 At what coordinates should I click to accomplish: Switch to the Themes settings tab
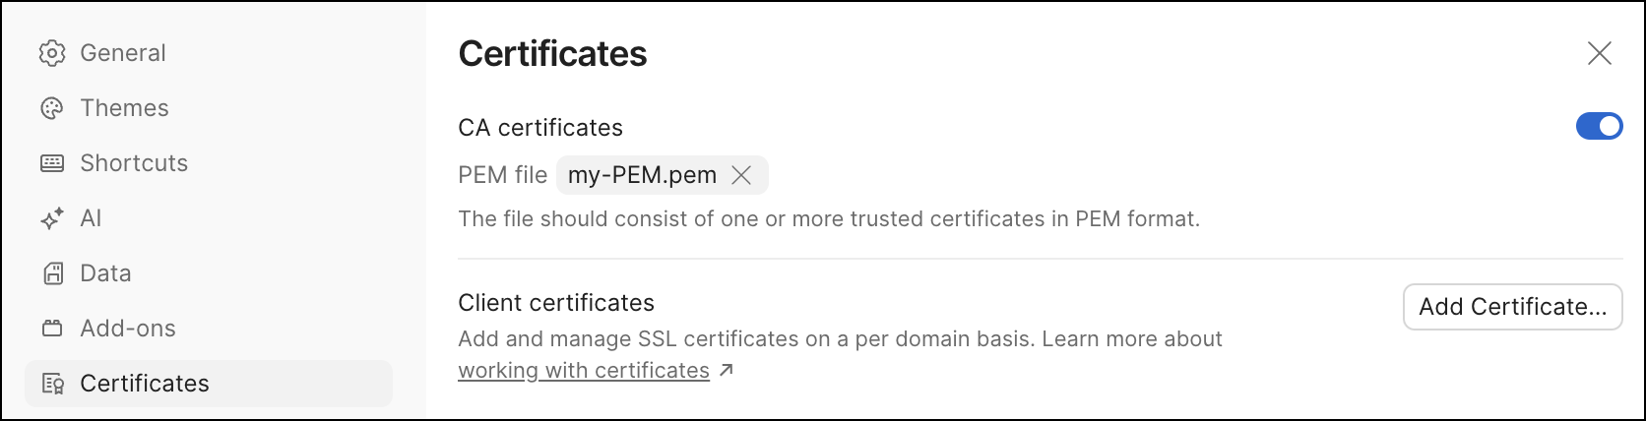tap(124, 108)
